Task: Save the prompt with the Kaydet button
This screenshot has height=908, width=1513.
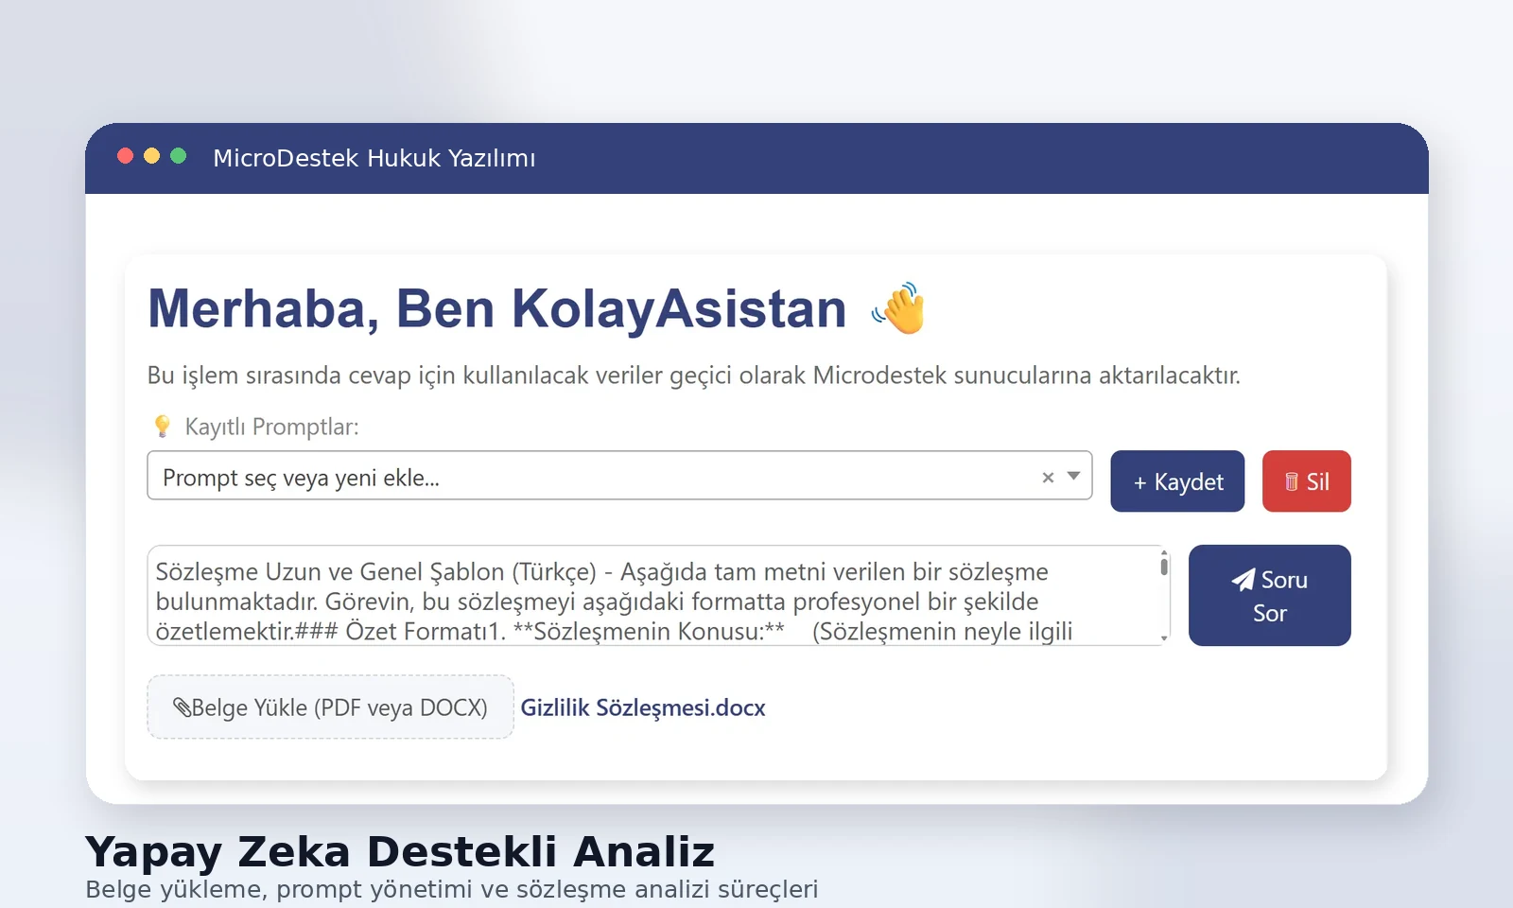Action: (x=1176, y=481)
